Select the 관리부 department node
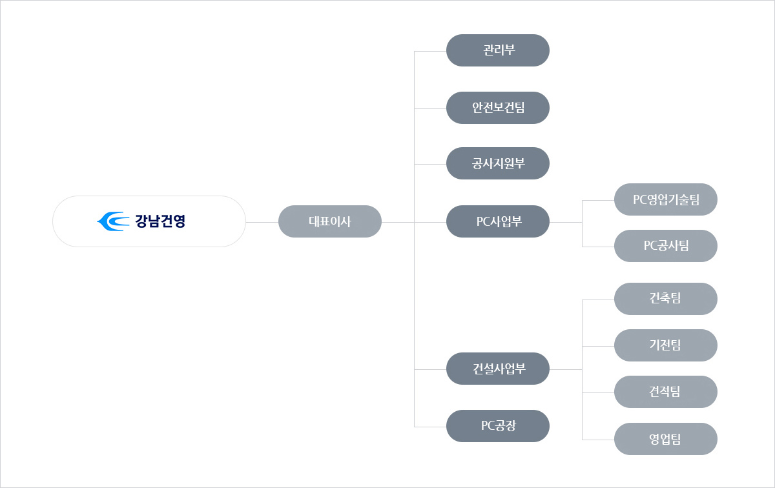 pos(498,50)
